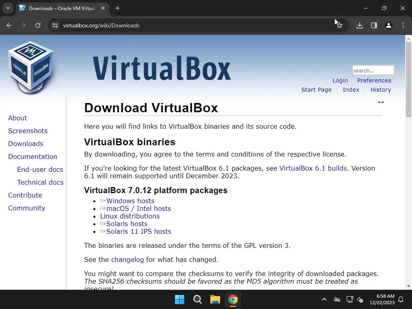Go to Start Page
The image size is (412, 309).
pos(316,90)
